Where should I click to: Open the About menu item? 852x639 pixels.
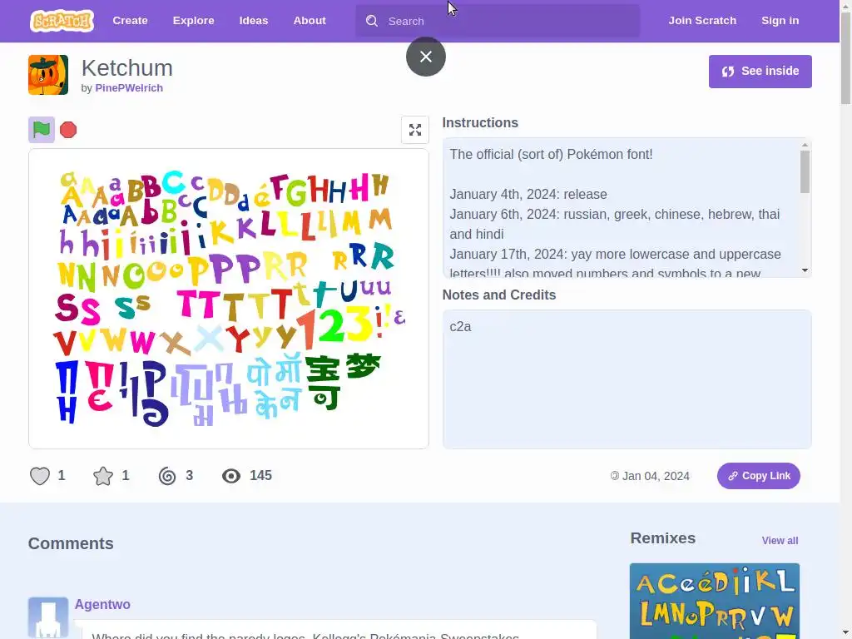310,21
